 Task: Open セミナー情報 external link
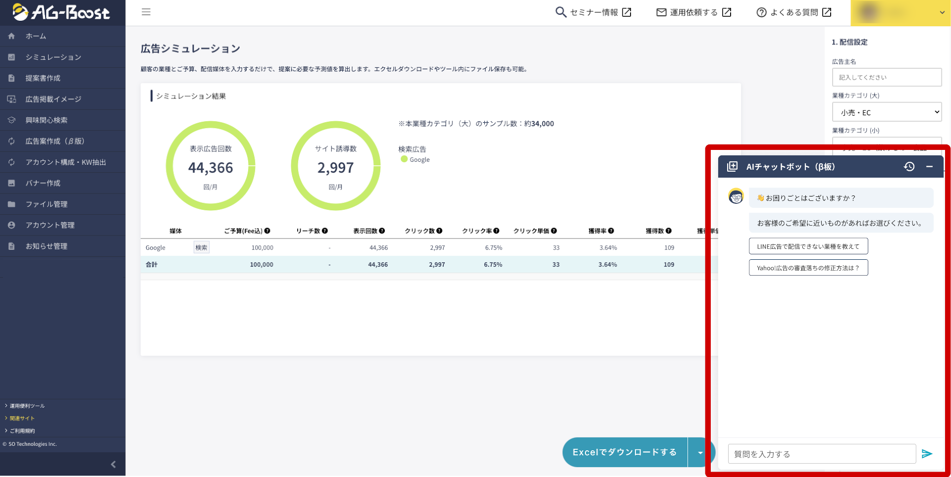pyautogui.click(x=593, y=12)
